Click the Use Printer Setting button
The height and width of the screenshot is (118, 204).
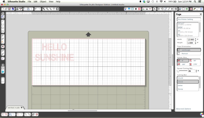click(x=189, y=19)
